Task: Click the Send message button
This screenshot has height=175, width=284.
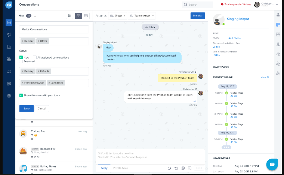Action: click(x=199, y=168)
